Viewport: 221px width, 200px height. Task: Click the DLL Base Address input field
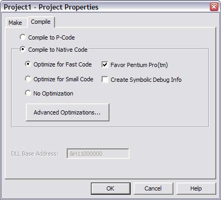coord(98,154)
